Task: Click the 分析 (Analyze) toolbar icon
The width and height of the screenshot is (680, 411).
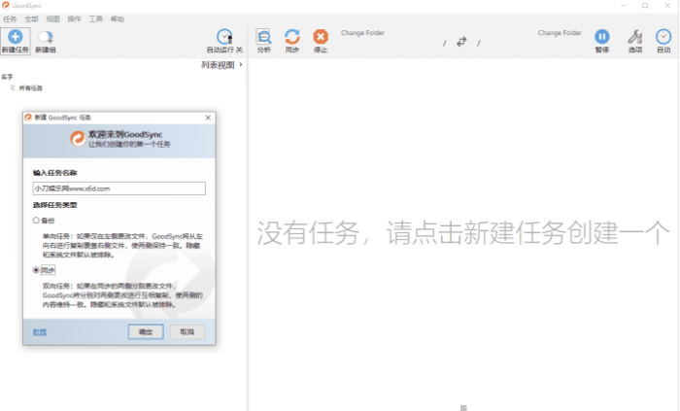Action: [x=263, y=37]
